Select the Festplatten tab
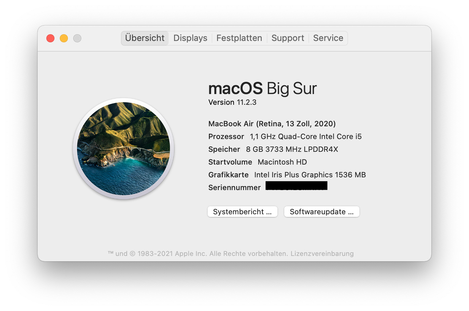Screen dimensions: 469x311 click(x=239, y=38)
